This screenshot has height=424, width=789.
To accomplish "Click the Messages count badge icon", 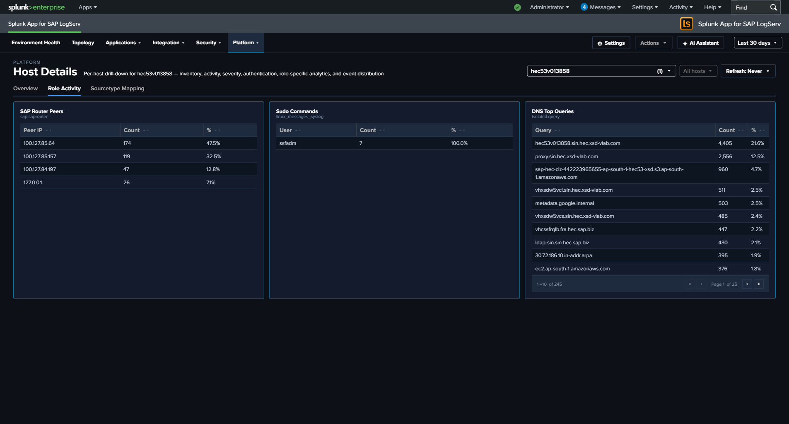I will 584,7.
